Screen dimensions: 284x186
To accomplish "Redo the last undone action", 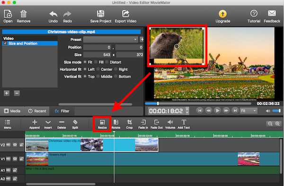I will pos(67,17).
